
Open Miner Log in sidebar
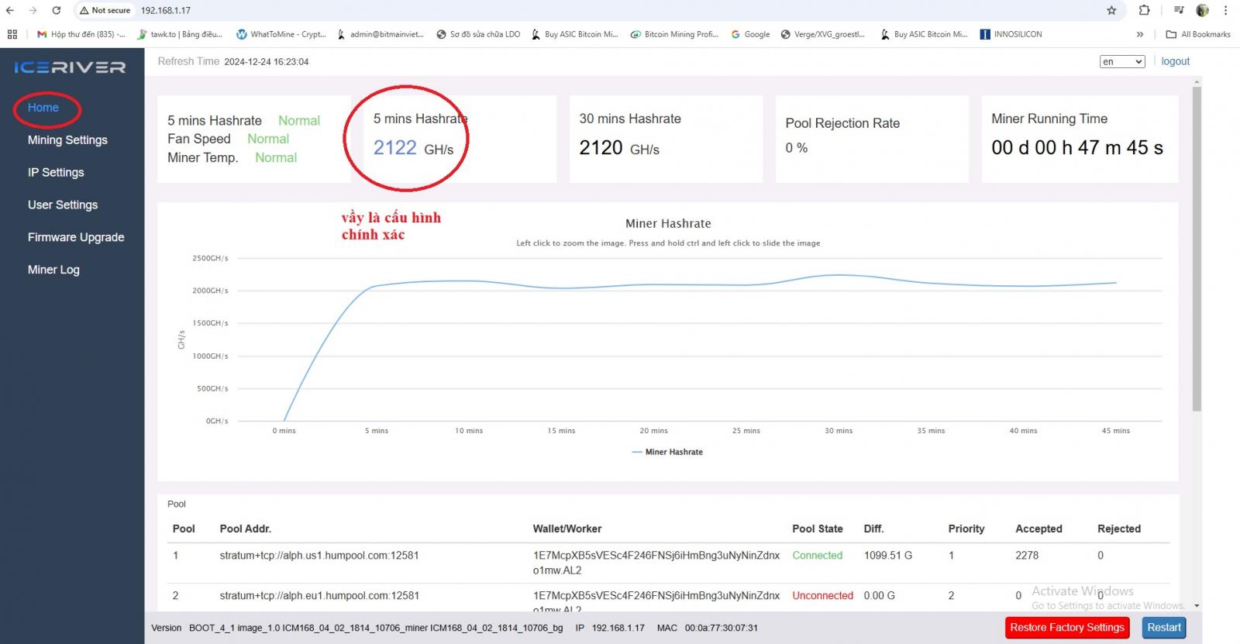(x=53, y=270)
